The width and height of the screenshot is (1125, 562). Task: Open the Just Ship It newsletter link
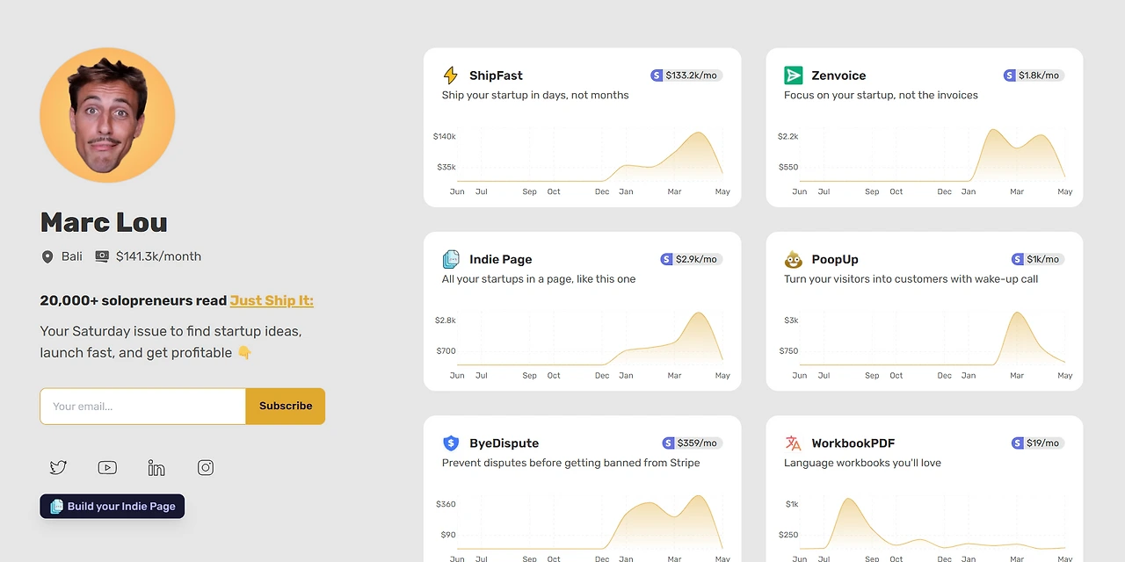[272, 300]
